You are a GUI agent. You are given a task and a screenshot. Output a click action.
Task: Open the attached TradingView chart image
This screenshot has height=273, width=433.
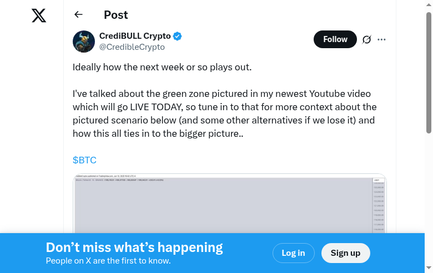pos(230,205)
